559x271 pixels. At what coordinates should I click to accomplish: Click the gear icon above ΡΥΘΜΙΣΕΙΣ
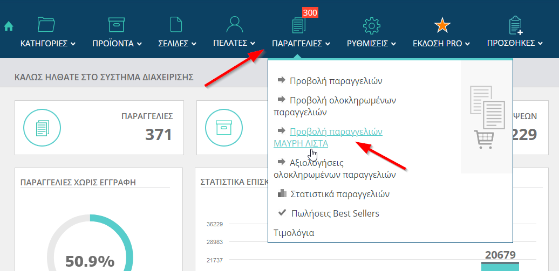371,26
